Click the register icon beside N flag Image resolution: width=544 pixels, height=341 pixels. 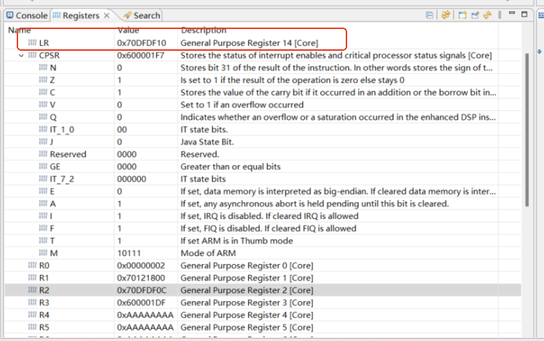pos(43,67)
